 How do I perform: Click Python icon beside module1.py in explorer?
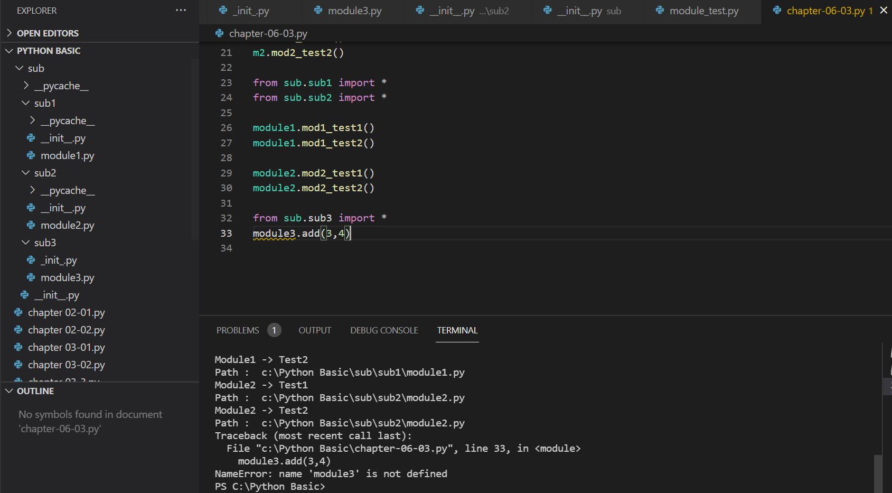coord(31,155)
